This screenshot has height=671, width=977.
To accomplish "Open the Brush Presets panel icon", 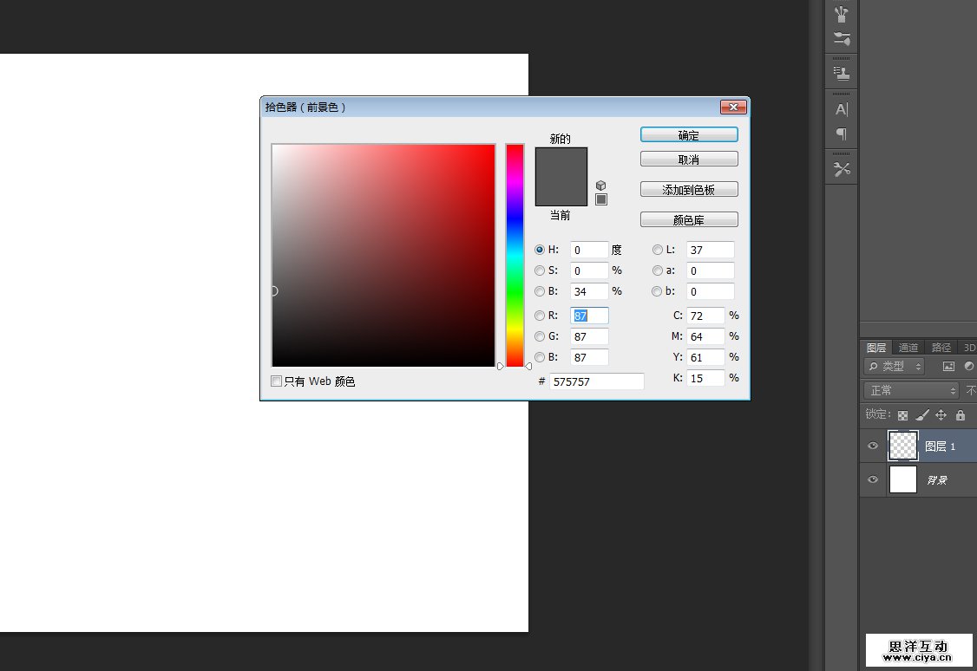I will click(x=841, y=39).
